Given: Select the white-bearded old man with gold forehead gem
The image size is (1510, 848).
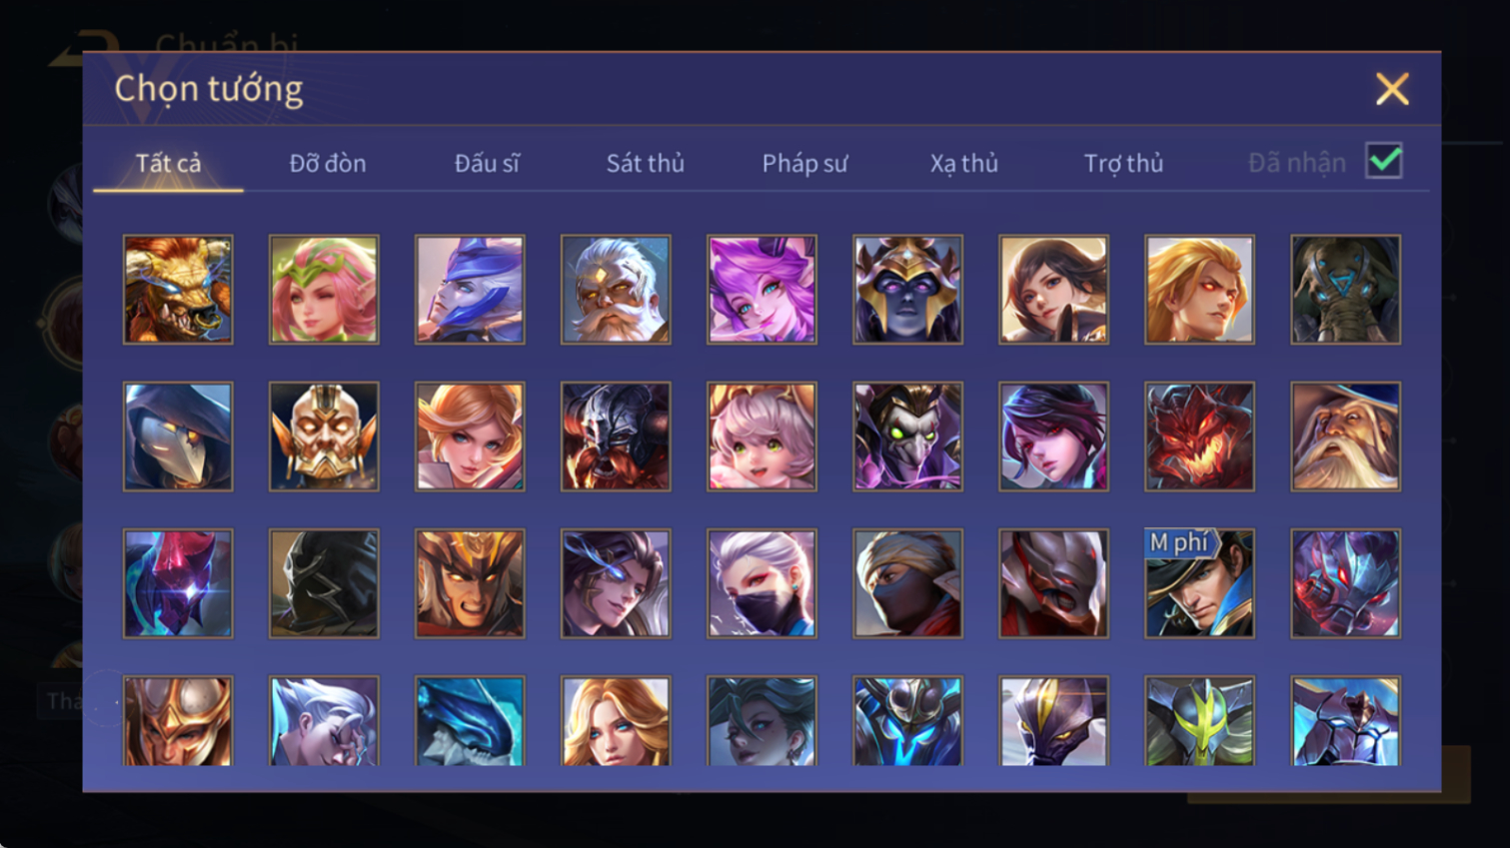Looking at the screenshot, I should pos(616,290).
